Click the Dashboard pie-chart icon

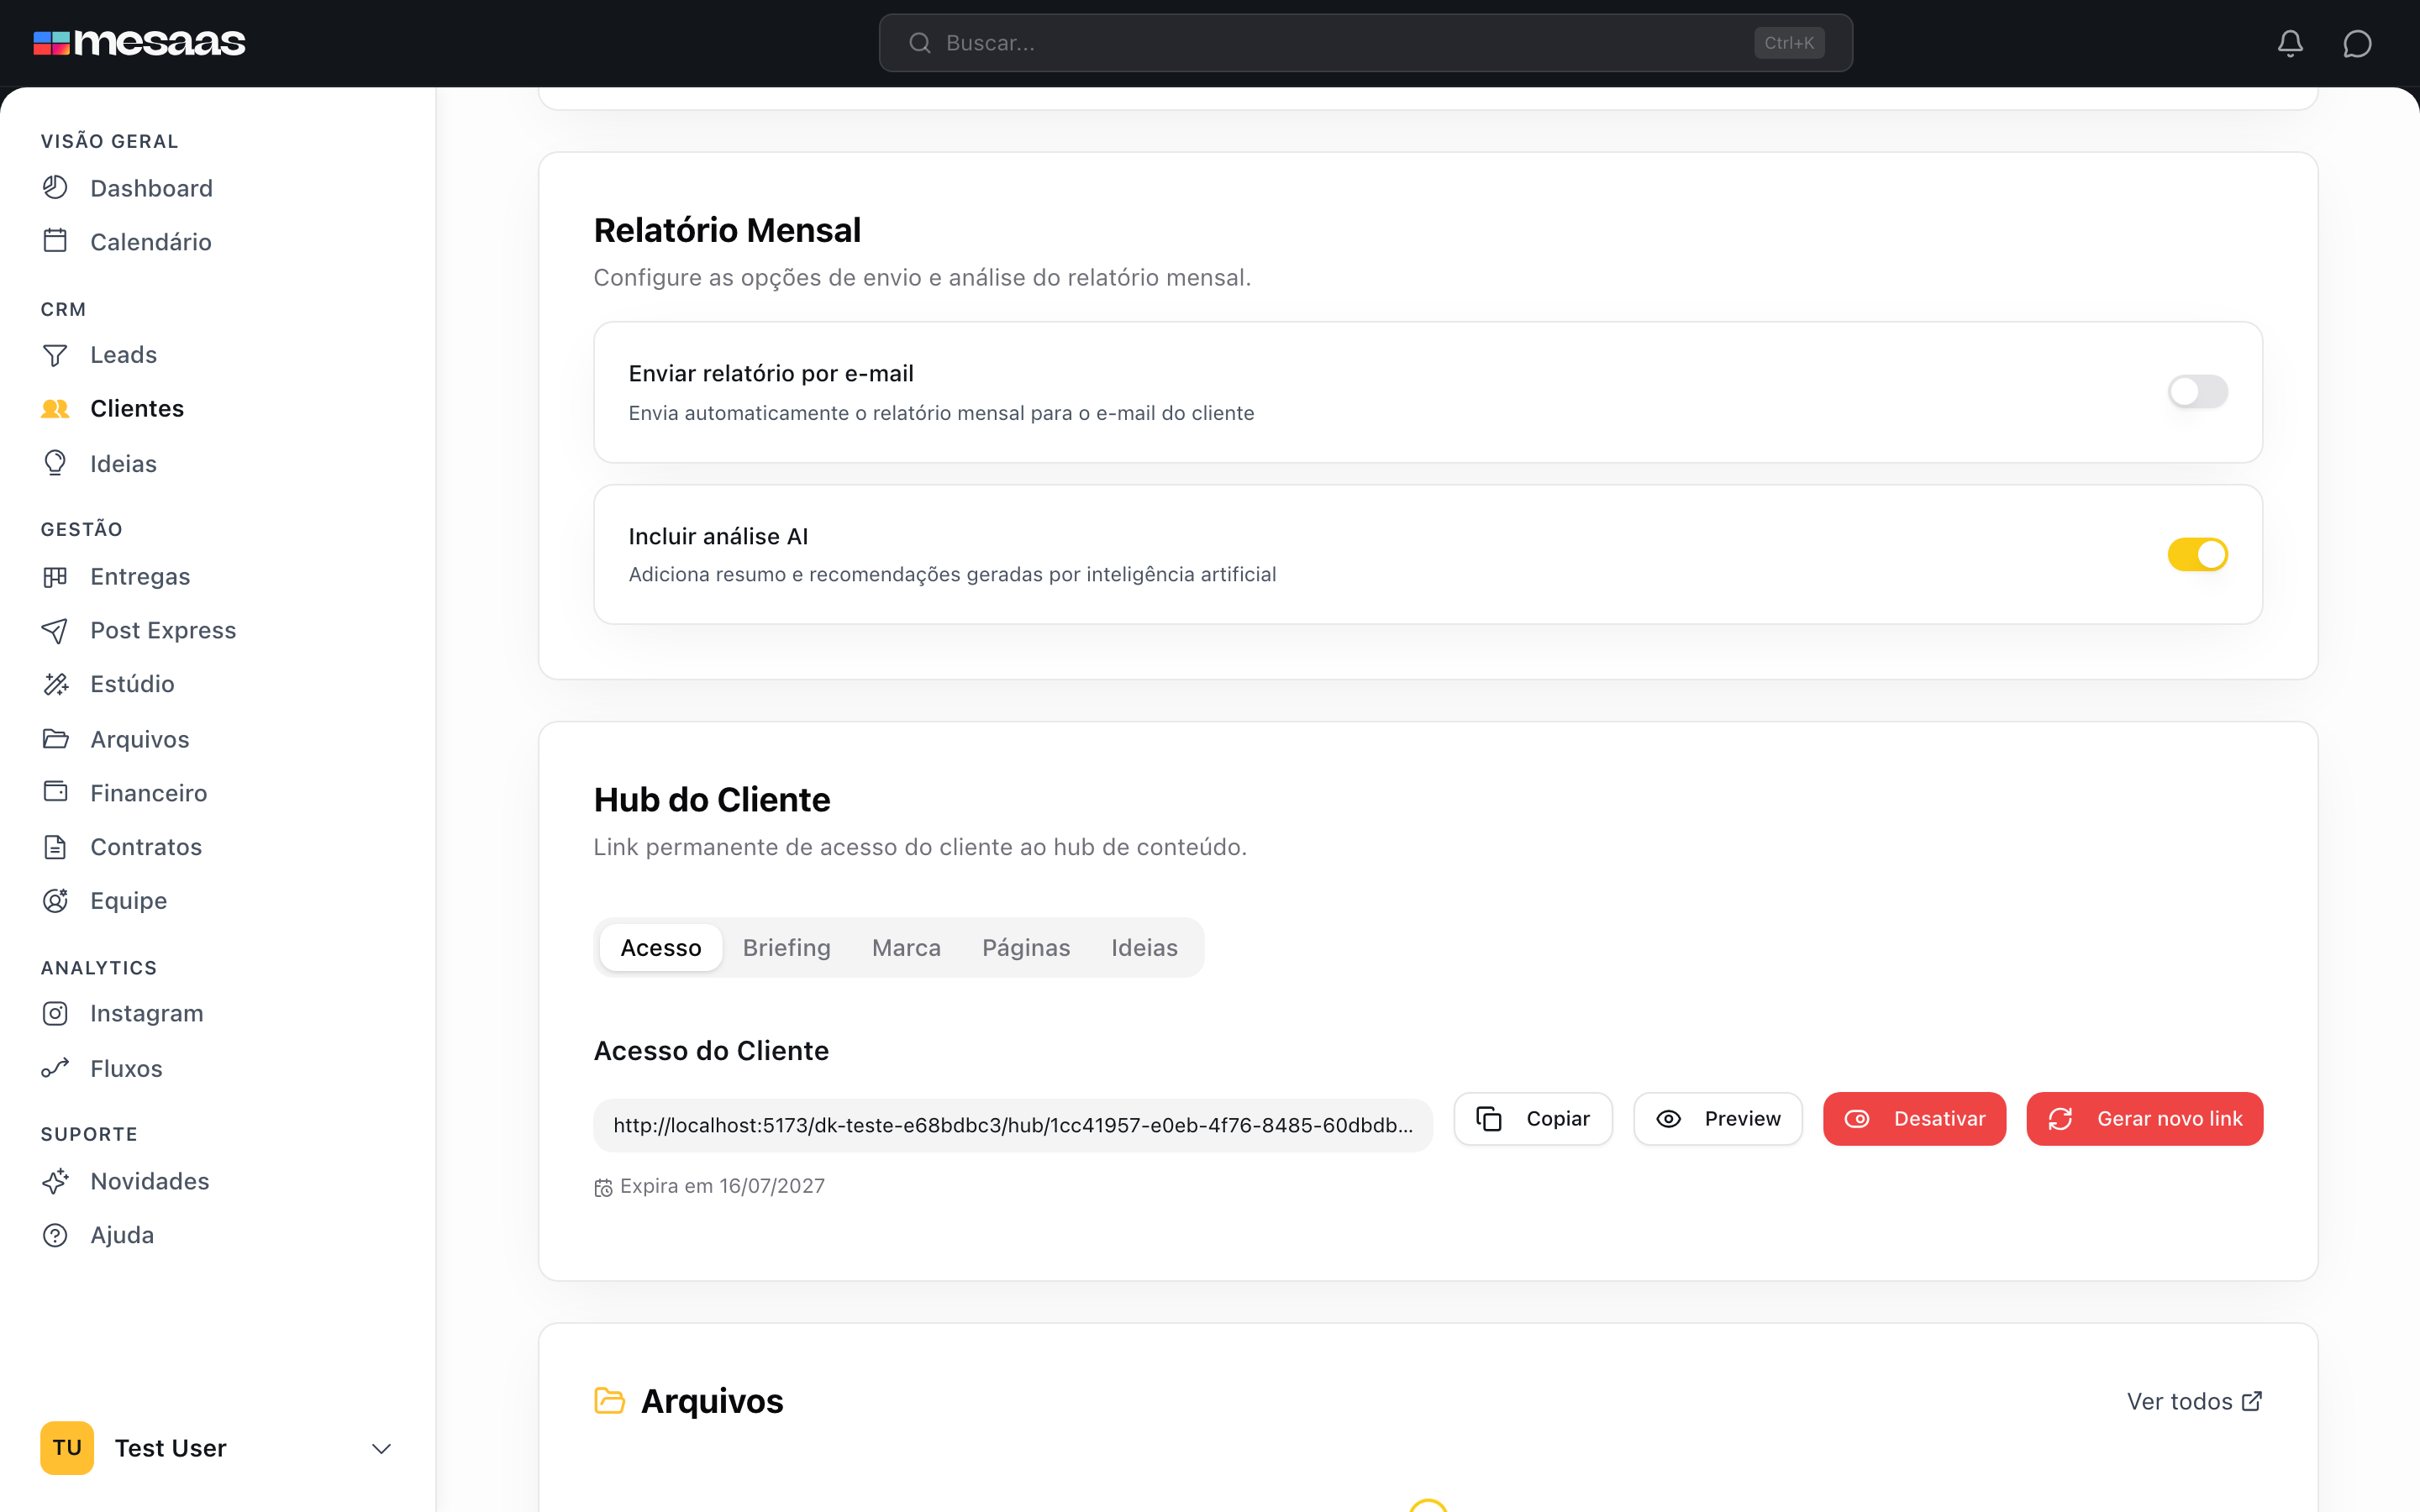click(x=55, y=187)
